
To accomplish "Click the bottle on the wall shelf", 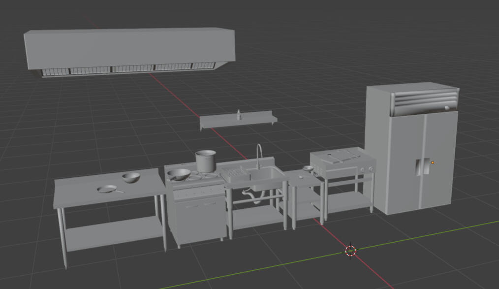I will point(239,115).
